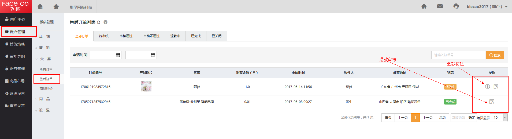Click the star favorites icon in top bar

click(56, 6)
